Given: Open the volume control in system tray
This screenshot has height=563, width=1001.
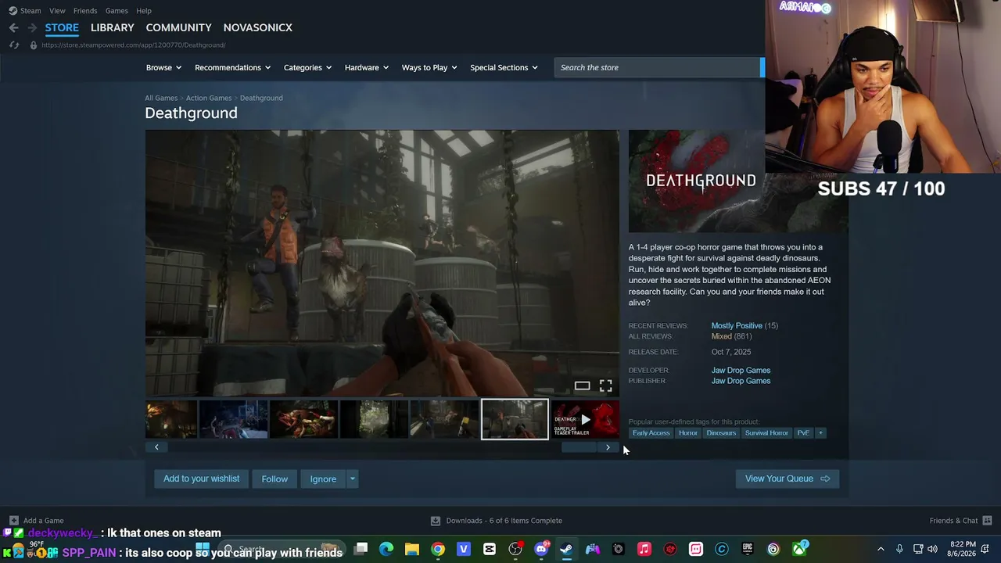Looking at the screenshot, I should point(932,549).
